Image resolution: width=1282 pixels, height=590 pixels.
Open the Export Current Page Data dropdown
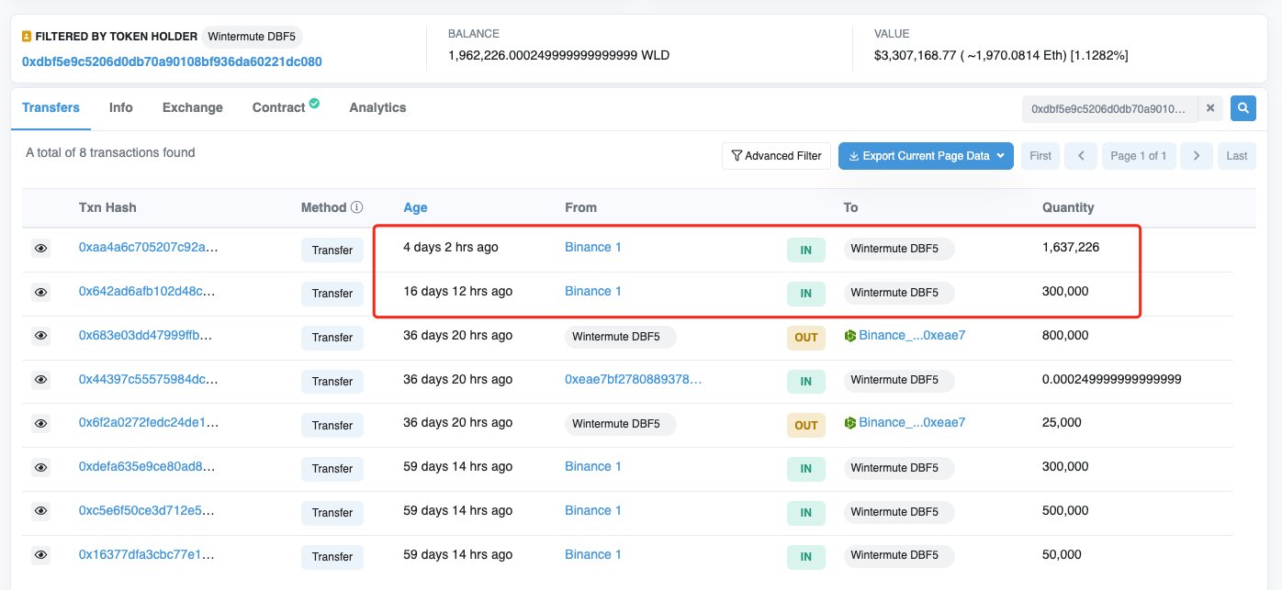coord(926,156)
